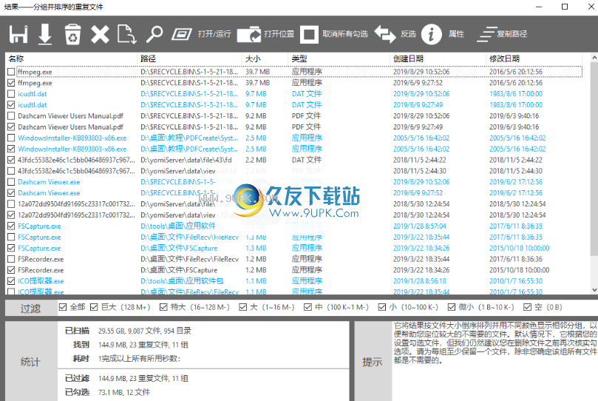Sort by the 路径 column header
Image resolution: width=598 pixels, height=401 pixels.
[189, 58]
